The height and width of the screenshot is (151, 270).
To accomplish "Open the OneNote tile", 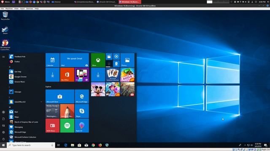I will coord(82,75).
